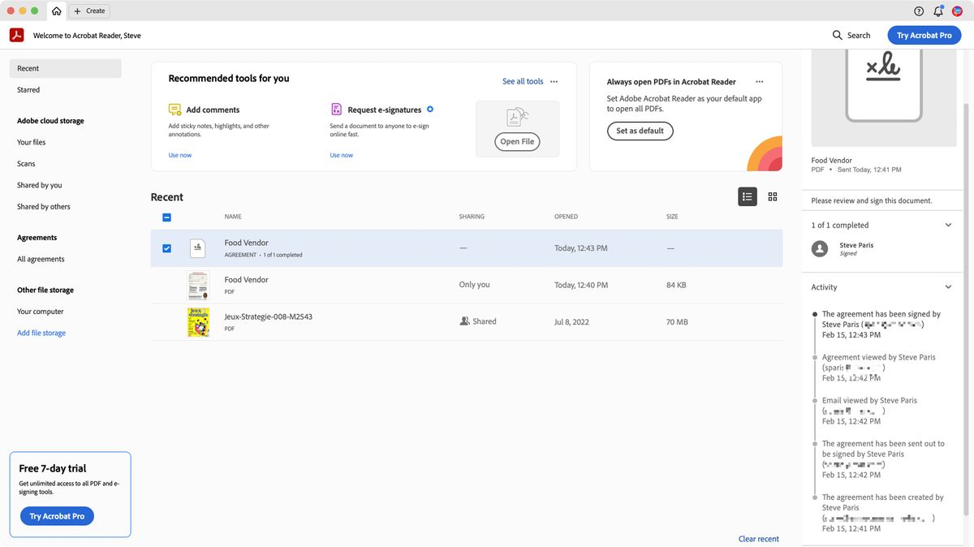
Task: Open the Help question mark icon
Action: coord(919,11)
